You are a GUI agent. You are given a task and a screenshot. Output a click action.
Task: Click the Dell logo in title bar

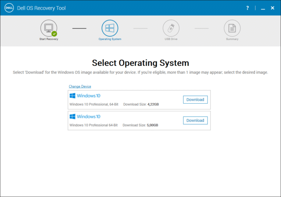9,8
